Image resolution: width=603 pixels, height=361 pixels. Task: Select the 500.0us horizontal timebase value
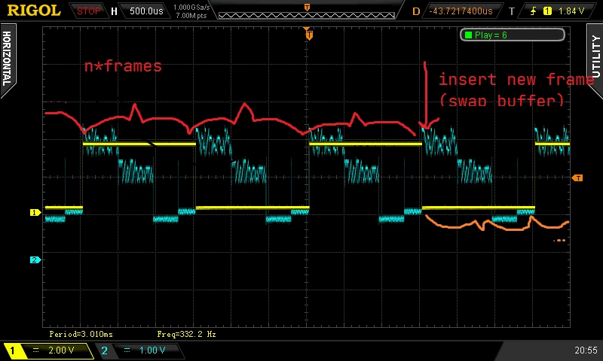(146, 11)
